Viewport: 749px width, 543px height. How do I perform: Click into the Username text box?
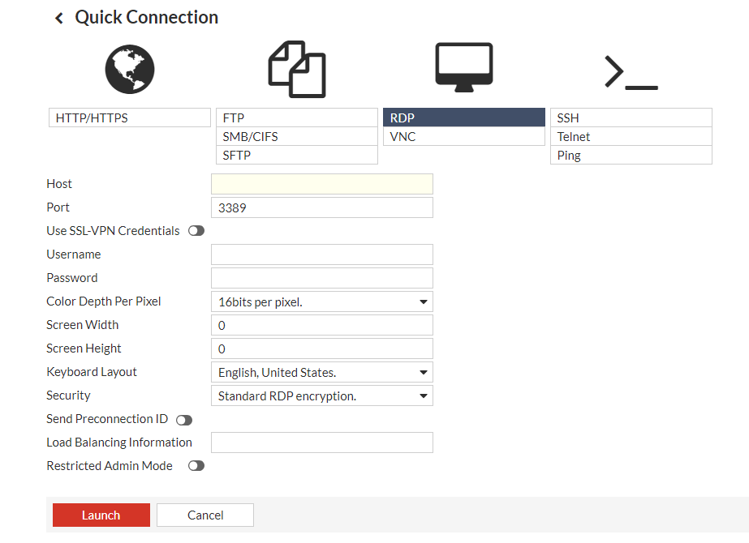(x=321, y=254)
